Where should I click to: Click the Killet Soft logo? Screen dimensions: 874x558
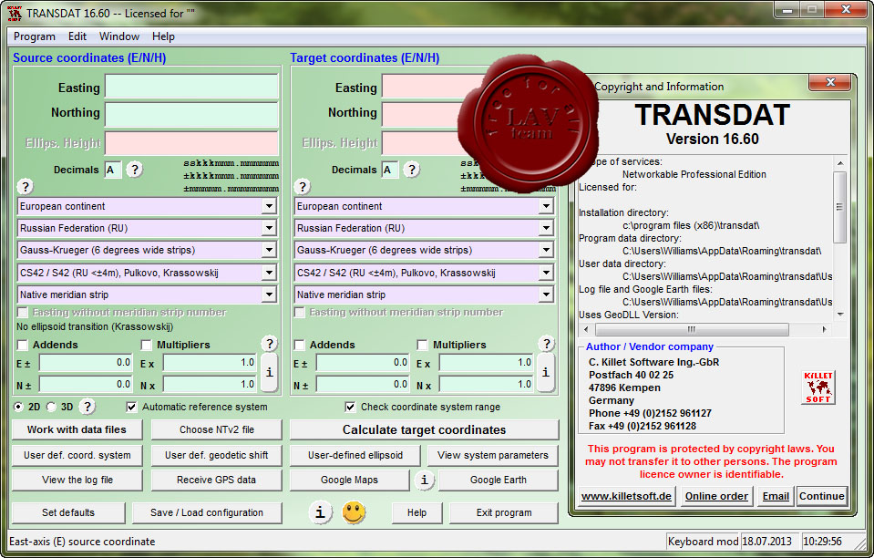(x=818, y=387)
